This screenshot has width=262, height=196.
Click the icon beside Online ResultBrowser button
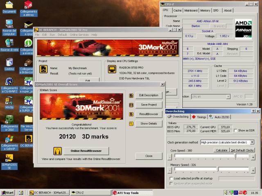coord(58,151)
